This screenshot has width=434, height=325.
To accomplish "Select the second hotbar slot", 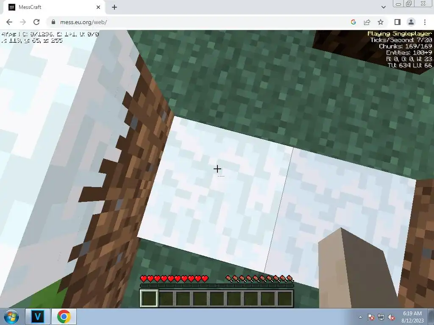I will pyautogui.click(x=166, y=298).
